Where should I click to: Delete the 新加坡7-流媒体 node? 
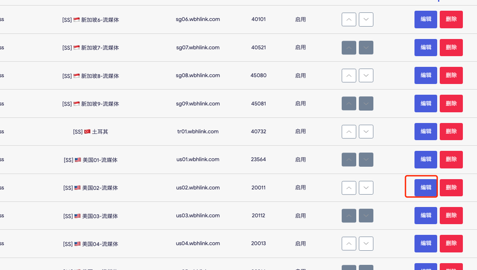pos(451,48)
